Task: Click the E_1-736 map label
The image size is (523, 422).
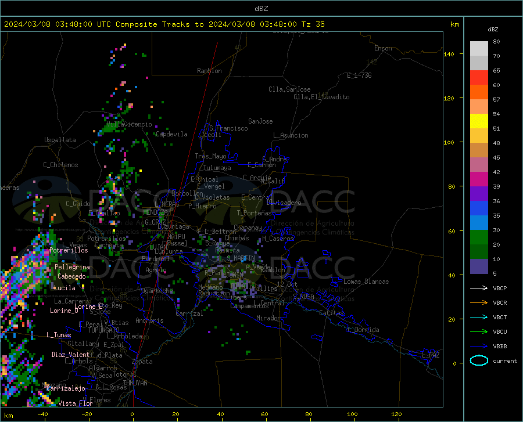Action: [x=359, y=75]
